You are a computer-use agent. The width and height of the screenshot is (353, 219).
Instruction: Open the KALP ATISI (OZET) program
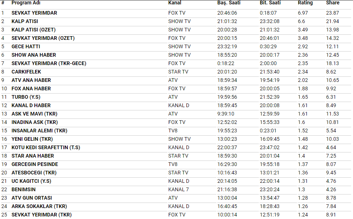point(34,30)
